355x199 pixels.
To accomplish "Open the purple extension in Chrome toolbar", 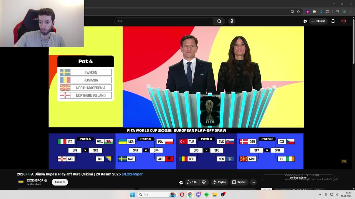I will tap(308, 12).
